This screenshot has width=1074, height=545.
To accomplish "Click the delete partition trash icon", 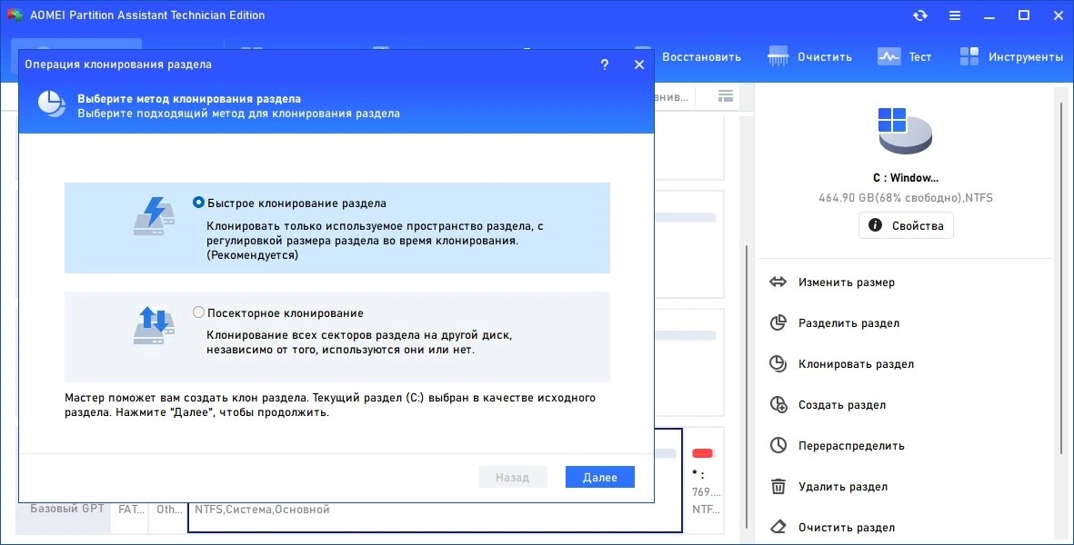I will (x=778, y=487).
